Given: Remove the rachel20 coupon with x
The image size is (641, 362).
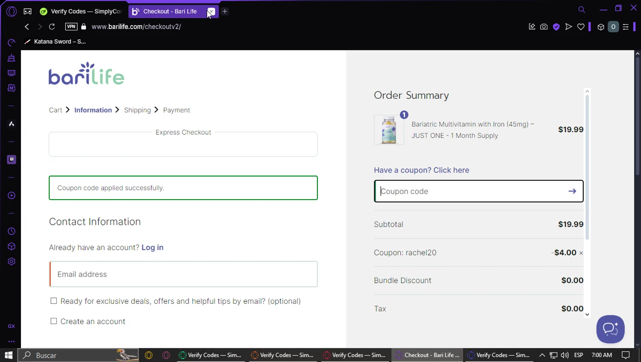Looking at the screenshot, I should click(581, 253).
